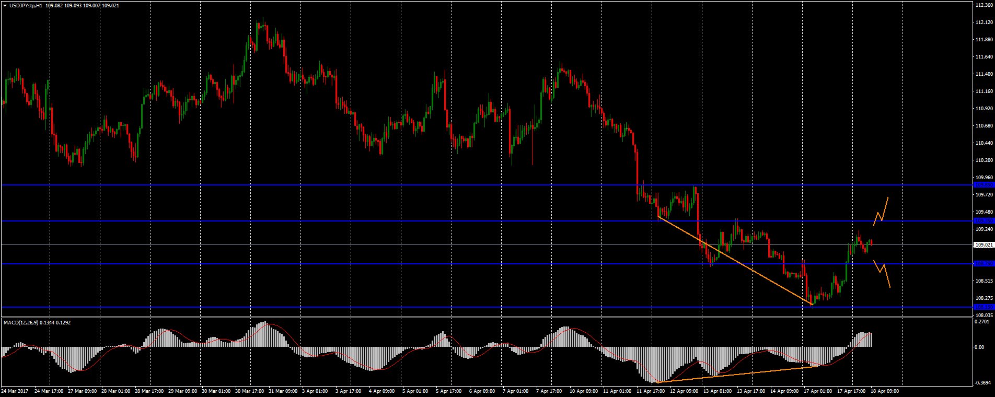Image resolution: width=995 pixels, height=397 pixels.
Task: Click price scale value 112.360
Action: (x=984, y=5)
